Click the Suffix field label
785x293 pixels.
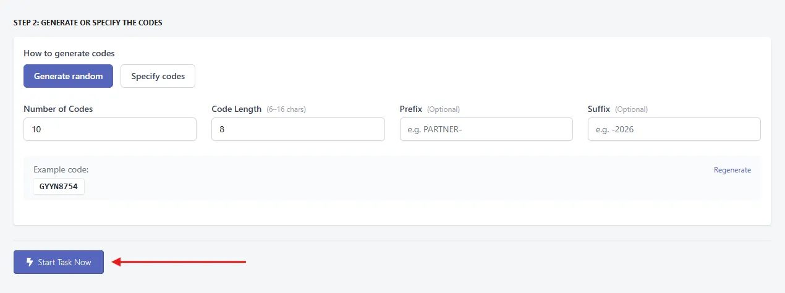click(x=599, y=109)
